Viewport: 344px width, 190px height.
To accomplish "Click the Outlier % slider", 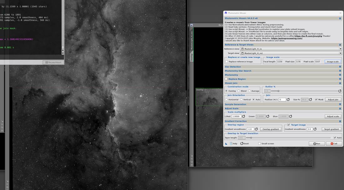I will [304, 91].
